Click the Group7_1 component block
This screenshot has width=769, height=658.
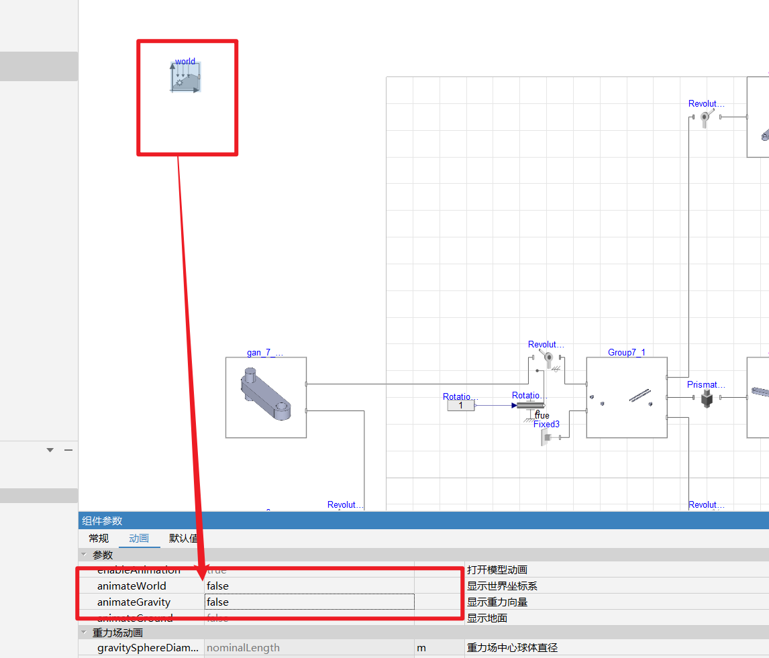pyautogui.click(x=627, y=398)
